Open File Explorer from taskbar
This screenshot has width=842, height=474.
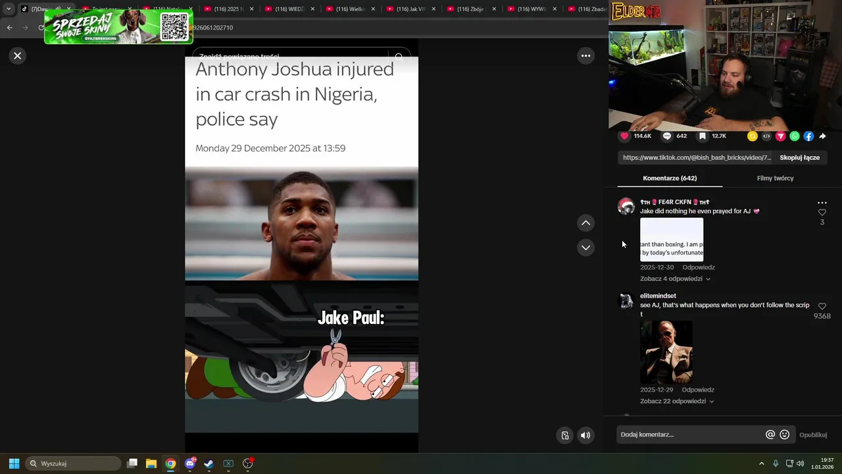[151, 463]
